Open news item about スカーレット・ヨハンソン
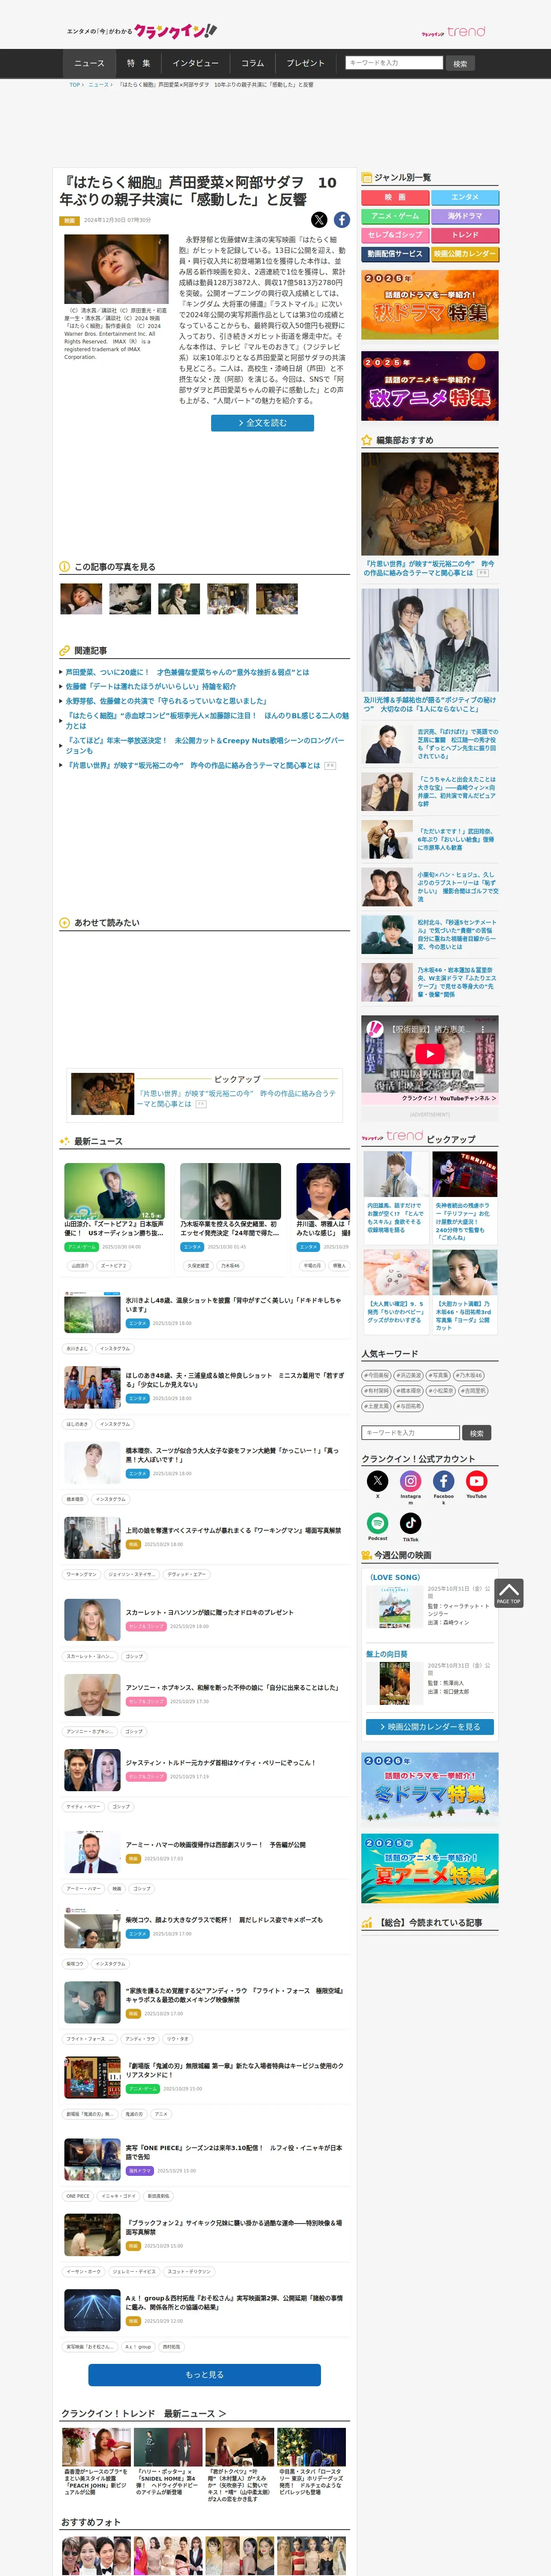 [x=210, y=1613]
